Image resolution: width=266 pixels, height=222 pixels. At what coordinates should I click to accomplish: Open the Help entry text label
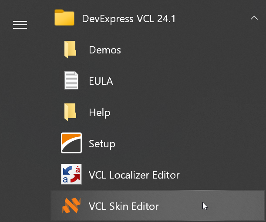(x=100, y=113)
